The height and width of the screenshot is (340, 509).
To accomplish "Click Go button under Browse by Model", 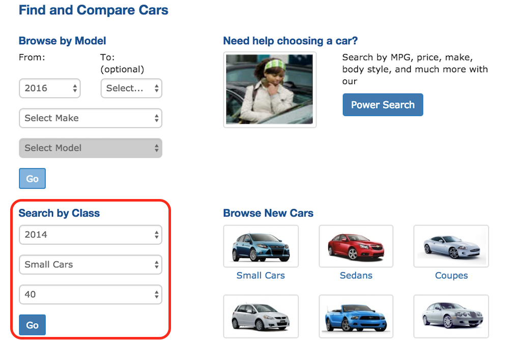I will [32, 178].
